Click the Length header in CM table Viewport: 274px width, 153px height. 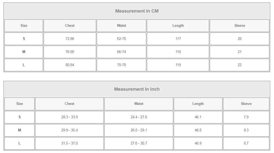[x=178, y=26]
